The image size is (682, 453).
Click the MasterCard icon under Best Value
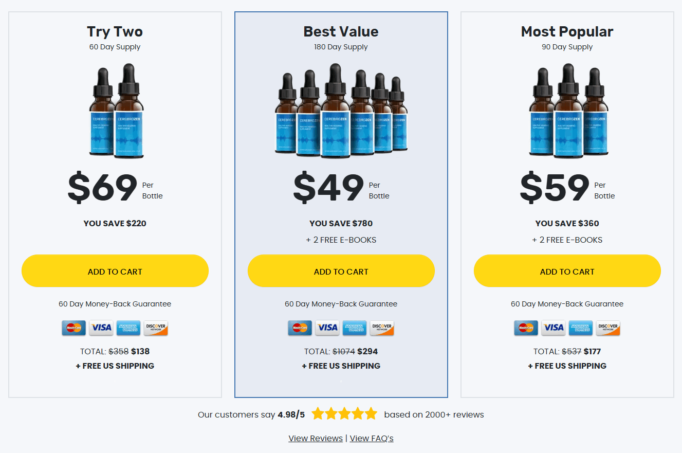click(301, 328)
